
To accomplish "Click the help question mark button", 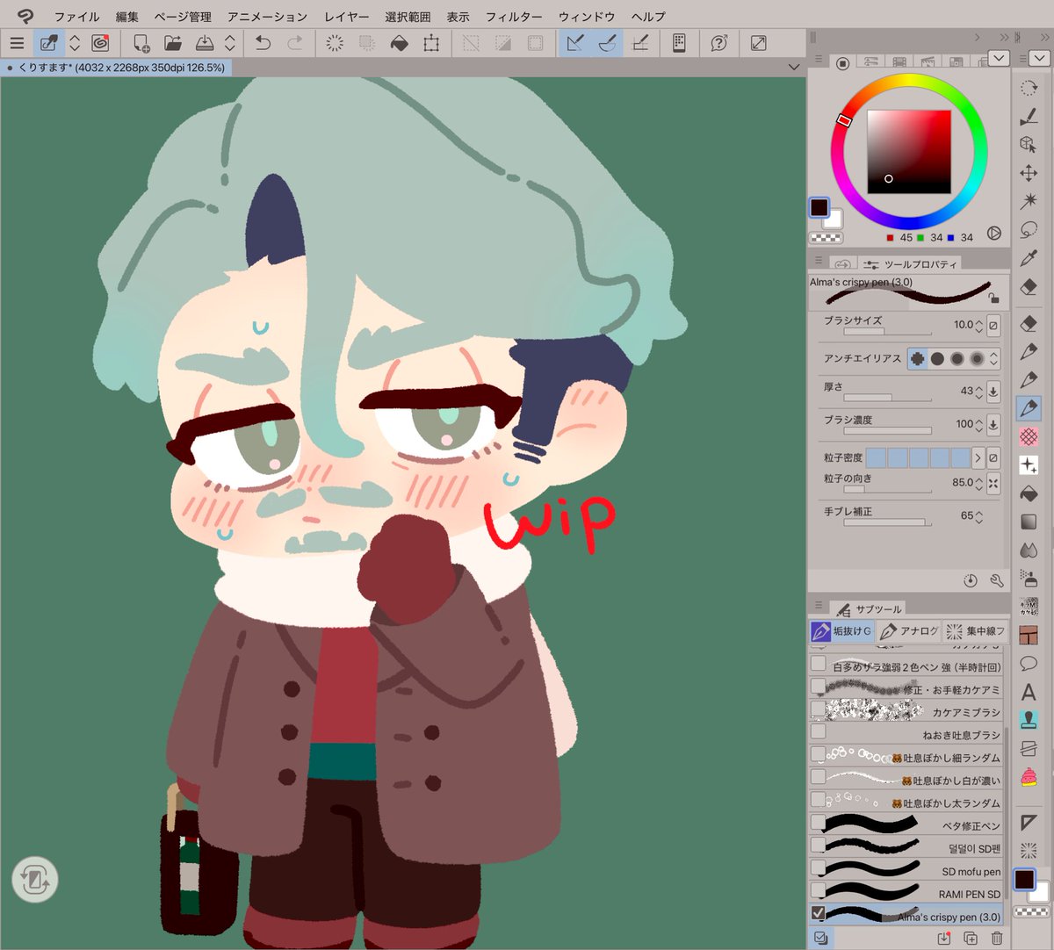I will coord(718,43).
